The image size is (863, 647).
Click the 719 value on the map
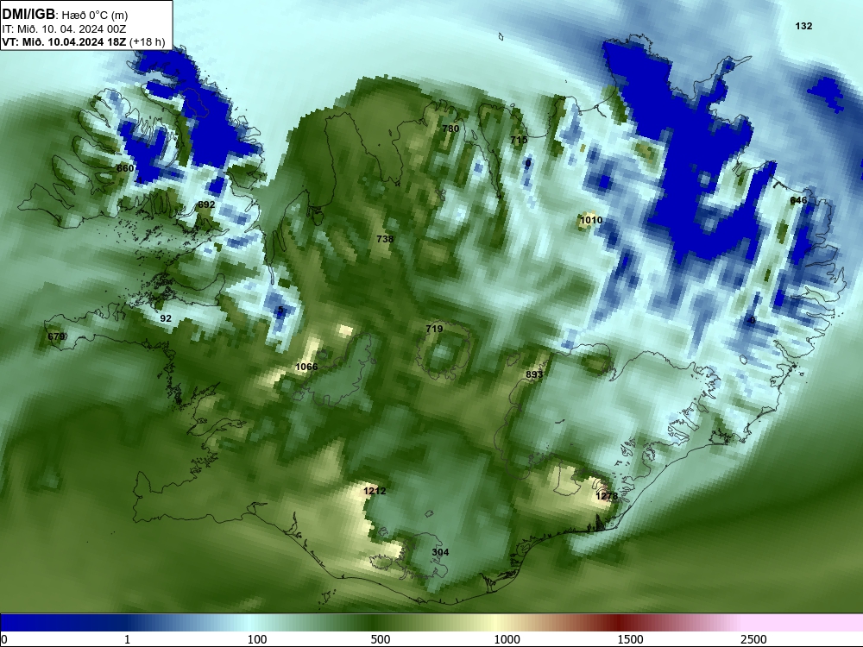[x=434, y=329]
